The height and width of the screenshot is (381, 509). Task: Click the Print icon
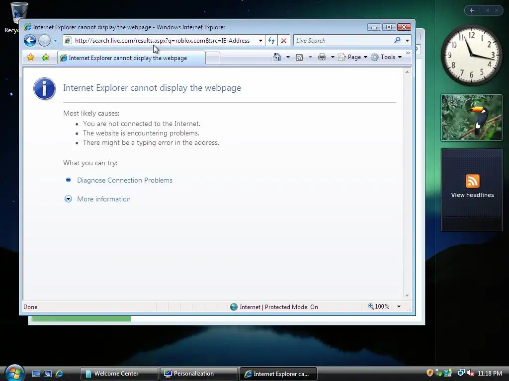tap(322, 58)
